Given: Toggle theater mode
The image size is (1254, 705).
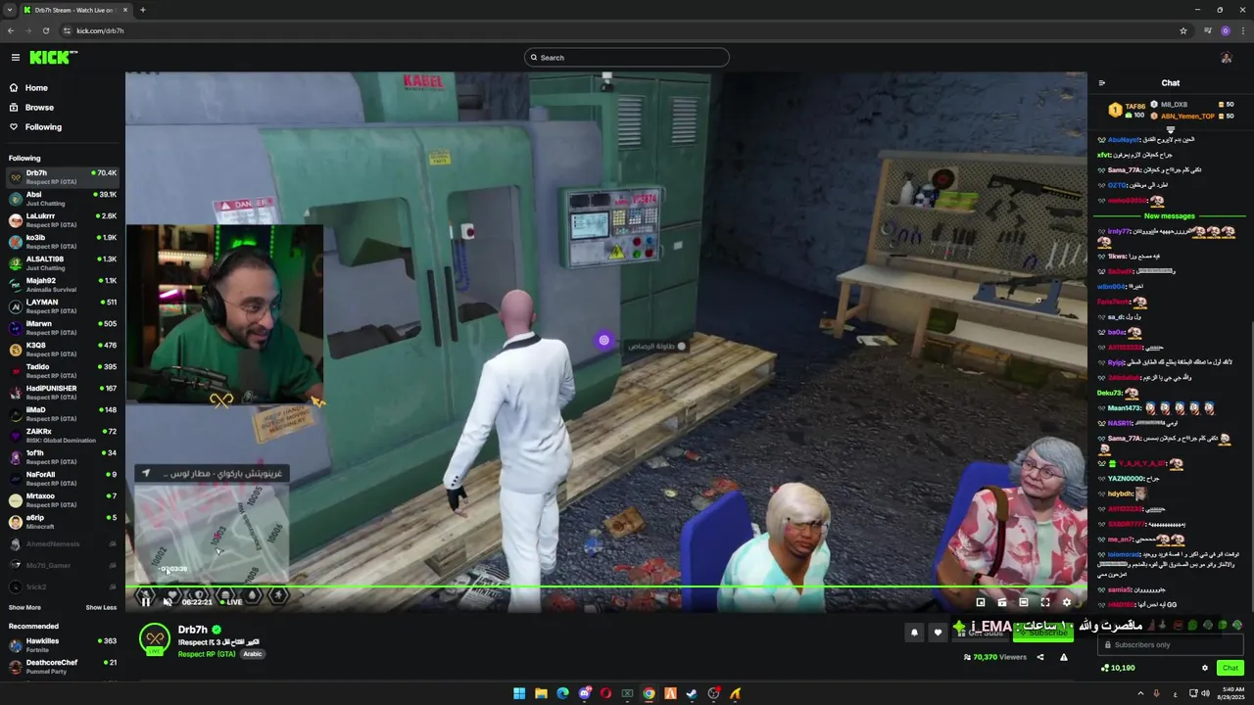Looking at the screenshot, I should pos(1024,602).
